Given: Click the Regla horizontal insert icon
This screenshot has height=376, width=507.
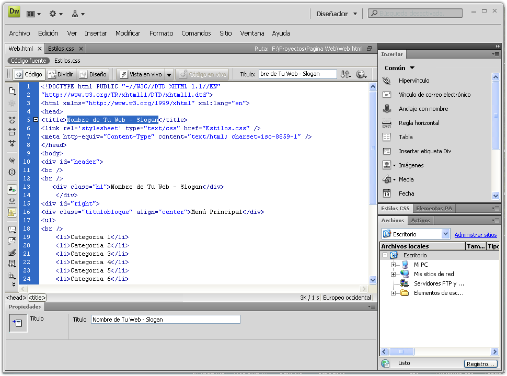Looking at the screenshot, I should 387,123.
